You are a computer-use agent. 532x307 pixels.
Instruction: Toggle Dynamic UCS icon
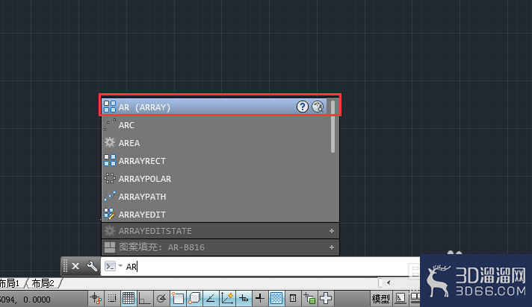(227, 299)
